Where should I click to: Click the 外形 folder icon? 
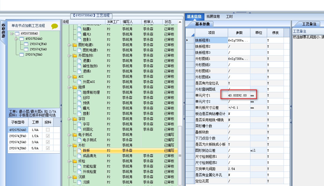[75, 145]
